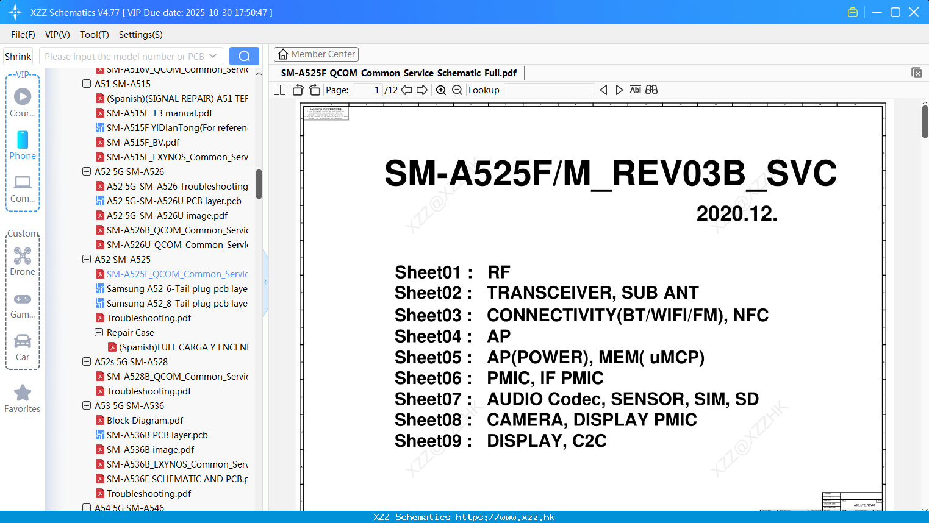The width and height of the screenshot is (929, 523).
Task: Toggle the two-page view icon
Action: (279, 90)
